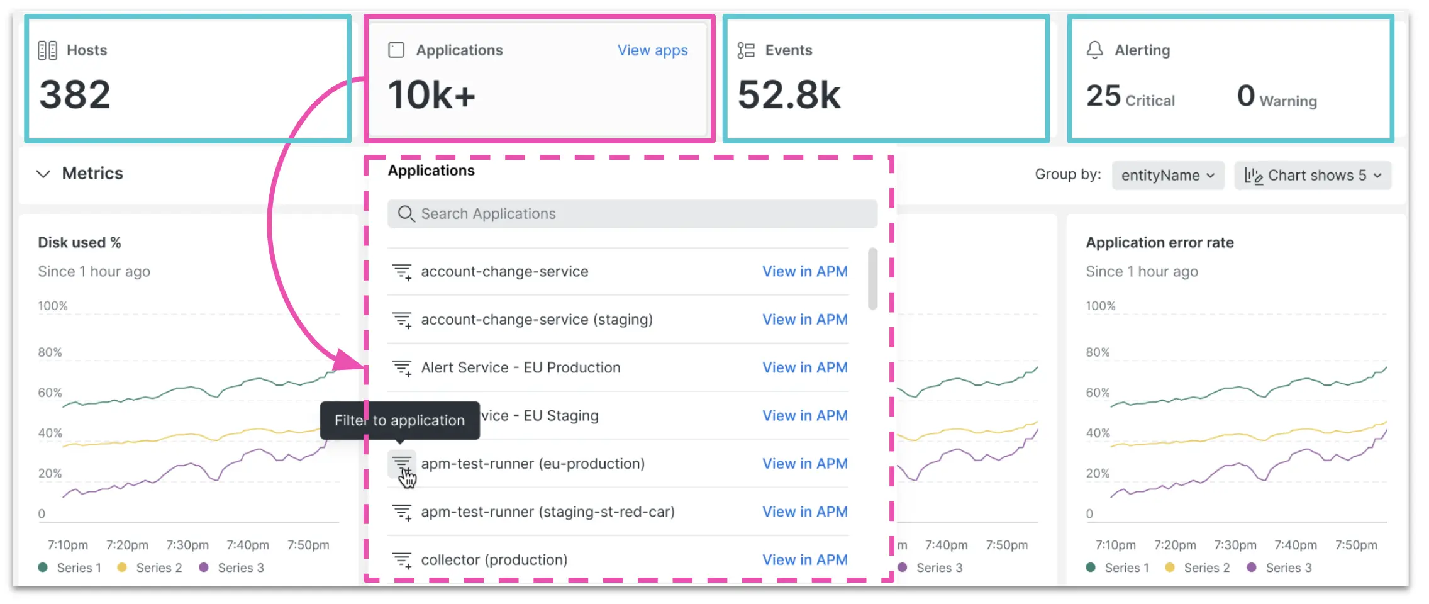Image resolution: width=1429 pixels, height=604 pixels.
Task: Filter to apm-test-runner (eu-production) icon
Action: pyautogui.click(x=402, y=464)
